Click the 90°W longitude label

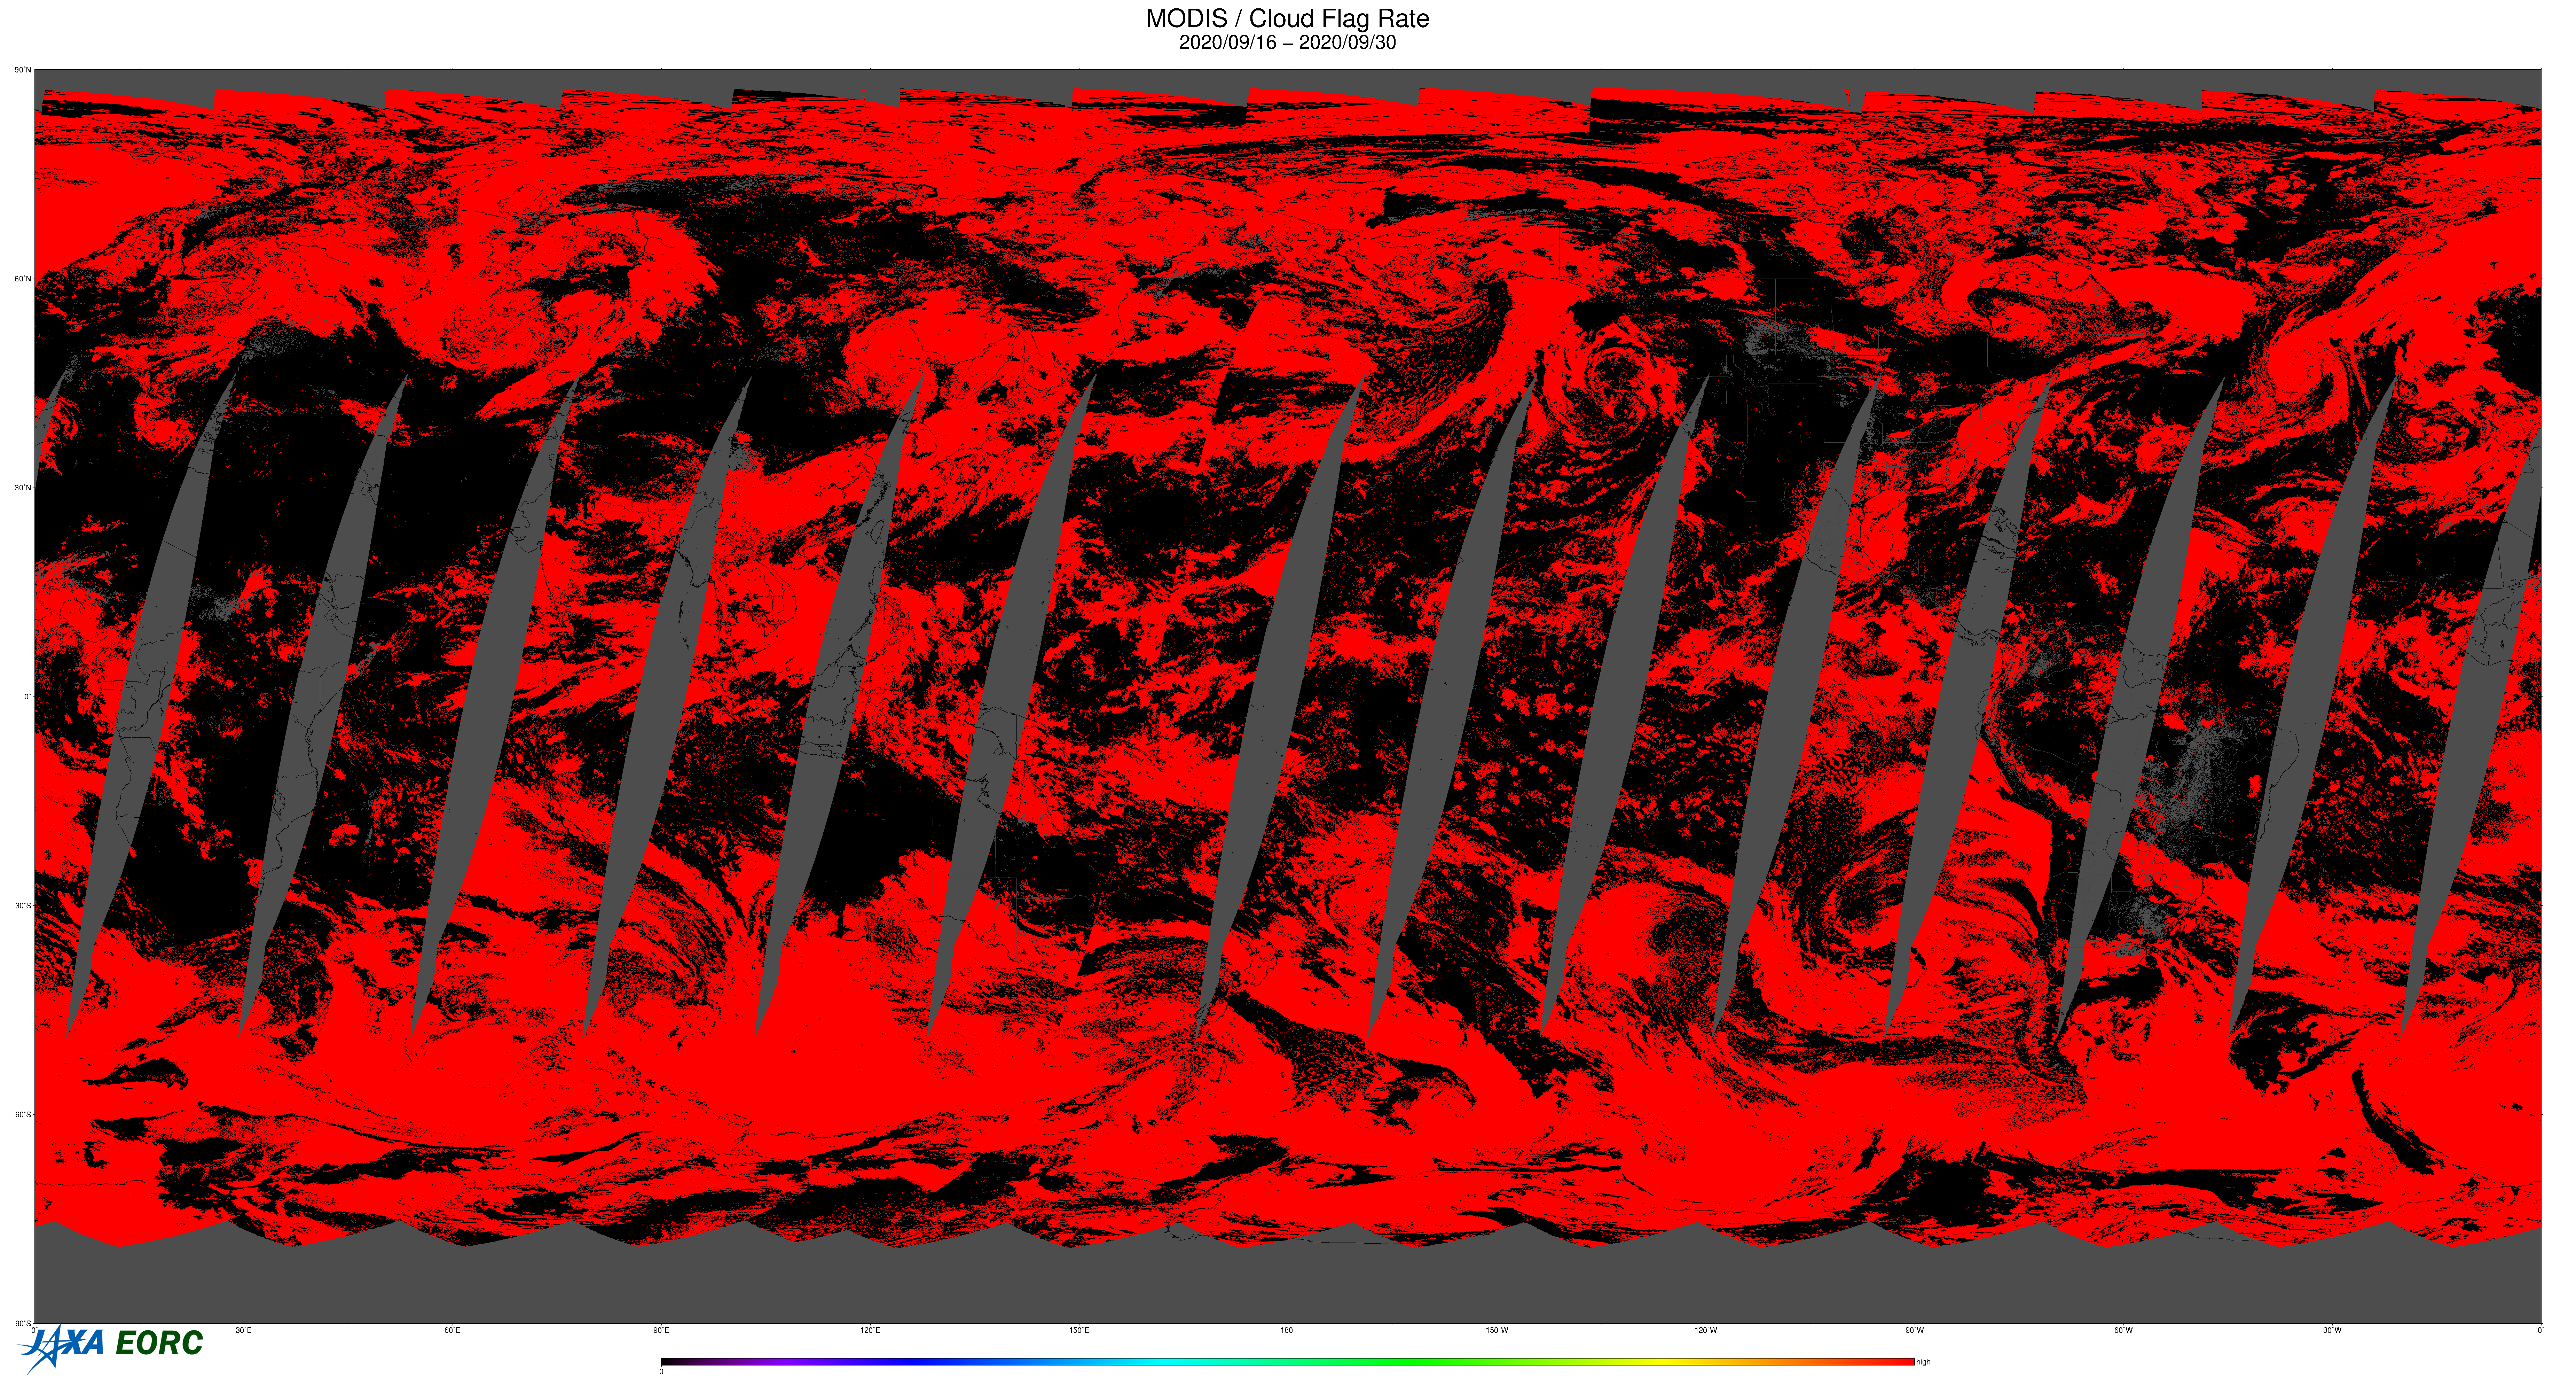pos(1915,1330)
